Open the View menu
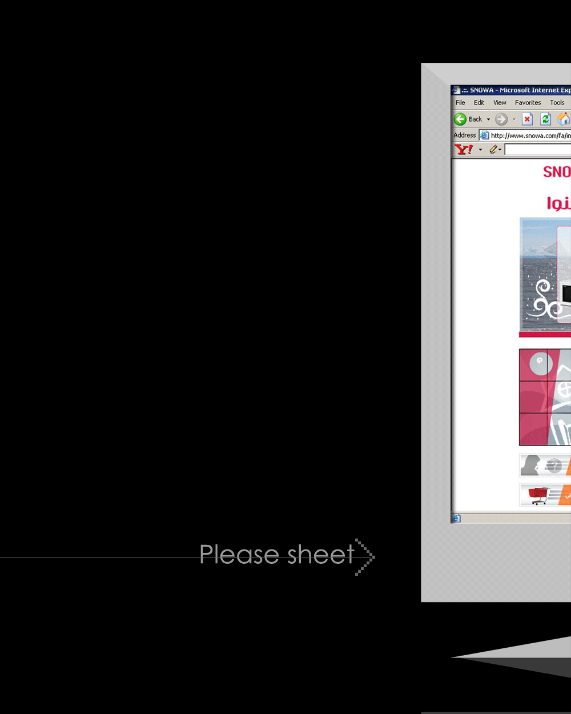Screen dimensions: 571x714 click(x=500, y=103)
